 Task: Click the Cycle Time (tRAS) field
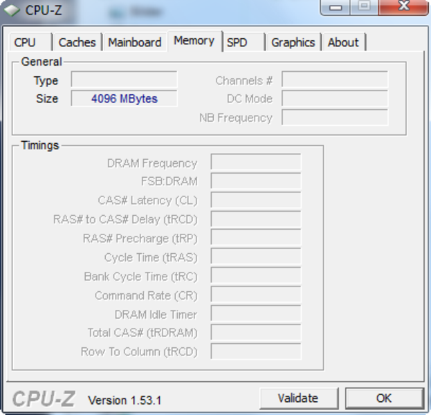pos(256,256)
